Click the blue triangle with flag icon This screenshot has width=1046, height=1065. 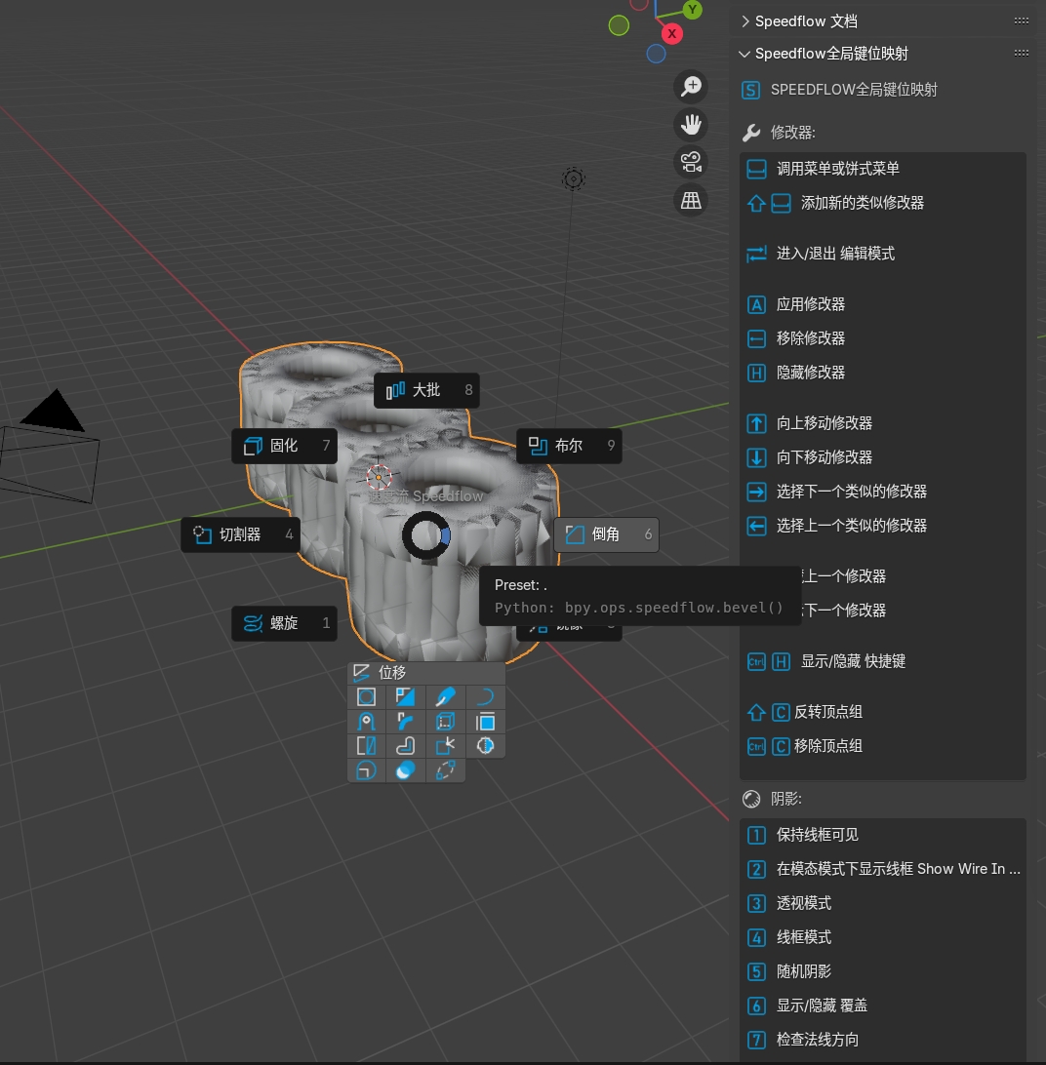pyautogui.click(x=406, y=697)
